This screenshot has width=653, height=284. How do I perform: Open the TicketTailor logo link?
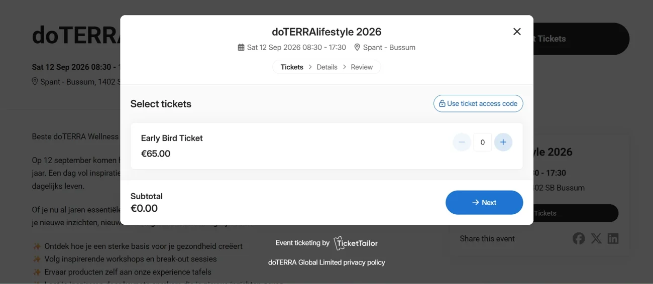point(356,243)
